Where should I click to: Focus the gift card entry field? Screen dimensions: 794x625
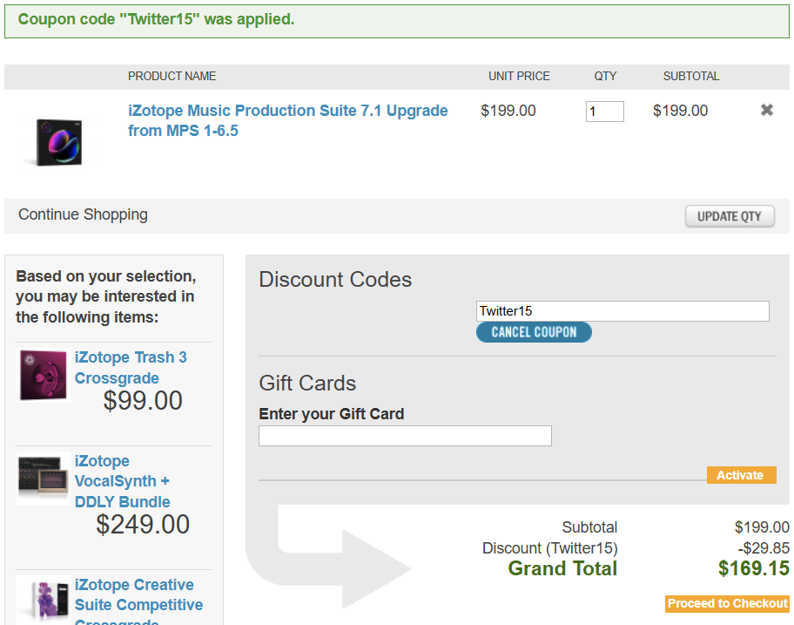tap(405, 436)
